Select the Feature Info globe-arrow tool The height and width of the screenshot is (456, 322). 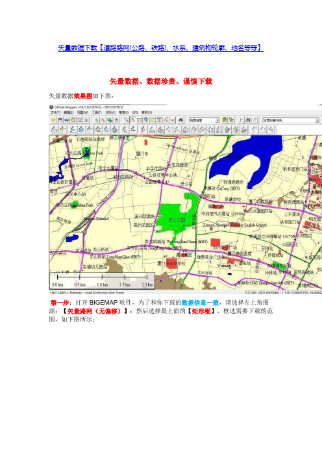point(146,120)
